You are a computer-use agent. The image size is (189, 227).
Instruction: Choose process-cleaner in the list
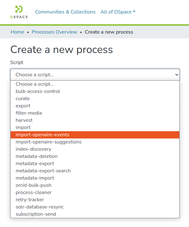click(x=34, y=192)
